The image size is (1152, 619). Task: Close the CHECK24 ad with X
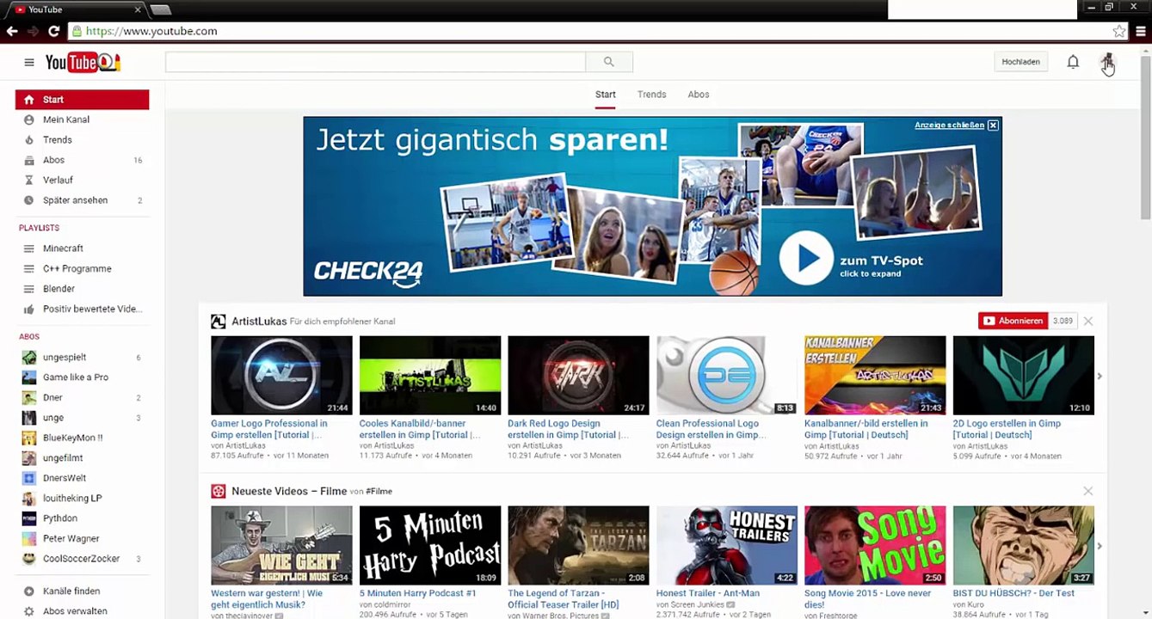(x=993, y=126)
